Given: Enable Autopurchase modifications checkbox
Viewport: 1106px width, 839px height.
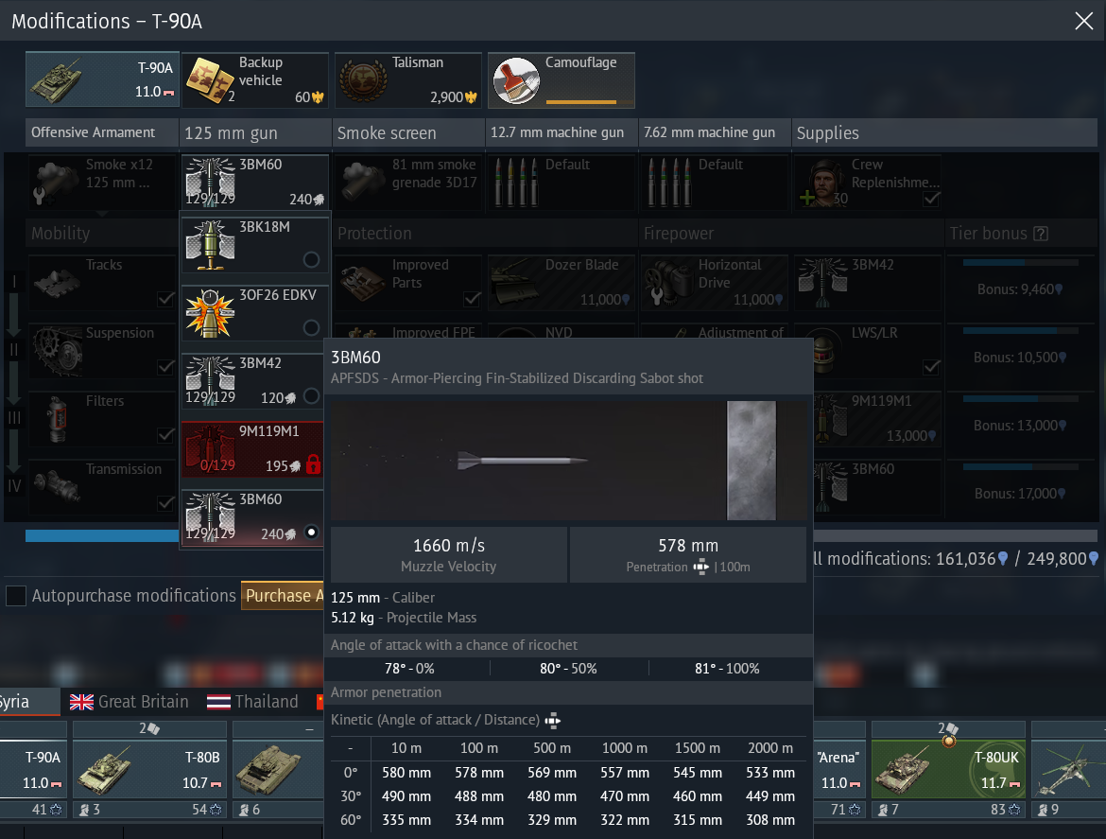Looking at the screenshot, I should tap(16, 596).
